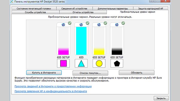Click HP logo on black cartridge
Screen dimensions: 180x101
coord(117,25)
